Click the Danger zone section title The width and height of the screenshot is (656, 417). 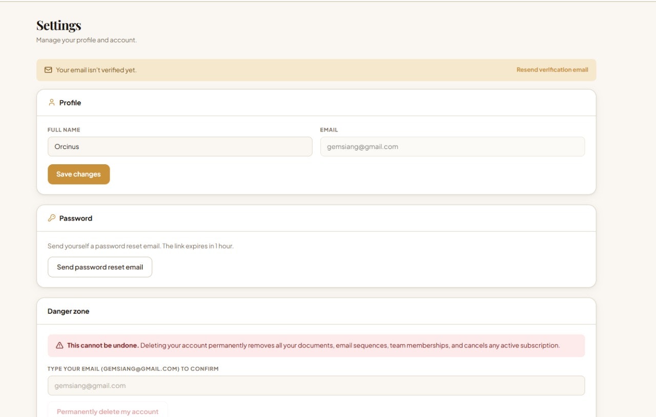pyautogui.click(x=68, y=311)
